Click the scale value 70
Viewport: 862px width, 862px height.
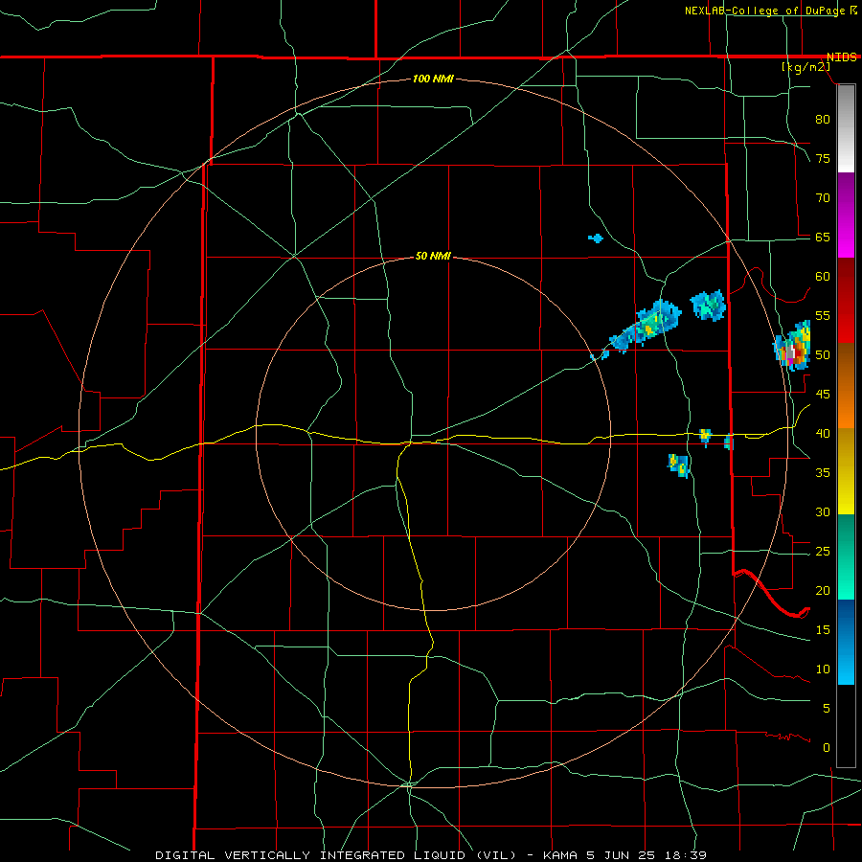(x=823, y=198)
